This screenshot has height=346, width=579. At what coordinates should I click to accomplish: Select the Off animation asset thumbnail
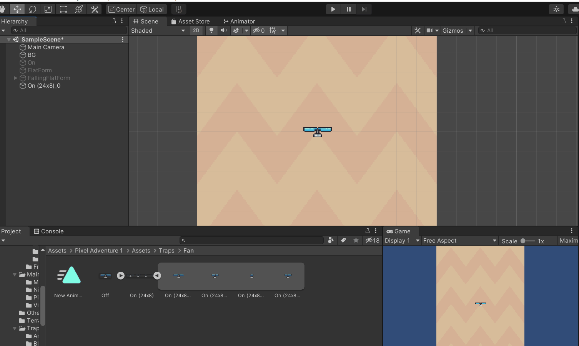(x=105, y=276)
